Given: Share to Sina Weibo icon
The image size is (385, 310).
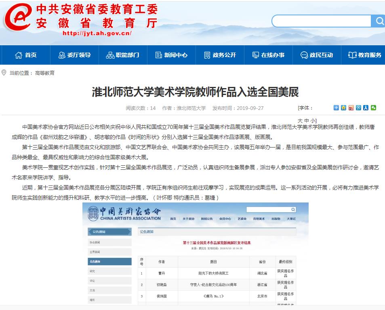Looking at the screenshot, I should tap(351, 108).
